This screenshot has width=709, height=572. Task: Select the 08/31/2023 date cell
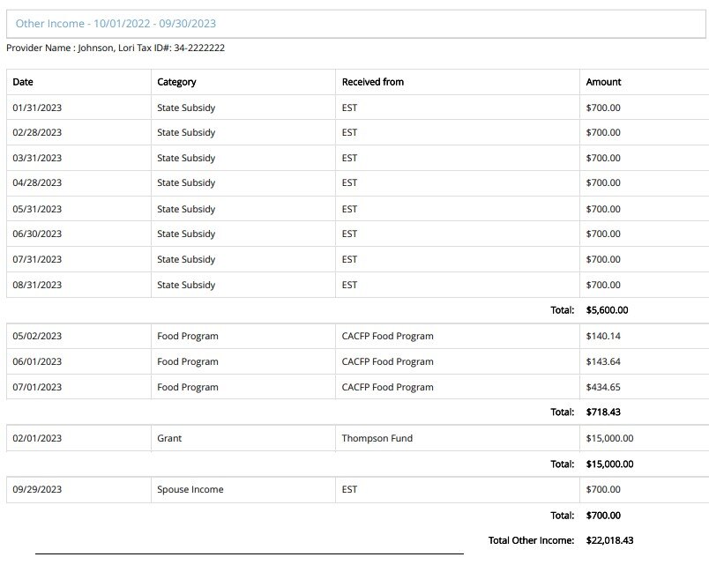(37, 286)
